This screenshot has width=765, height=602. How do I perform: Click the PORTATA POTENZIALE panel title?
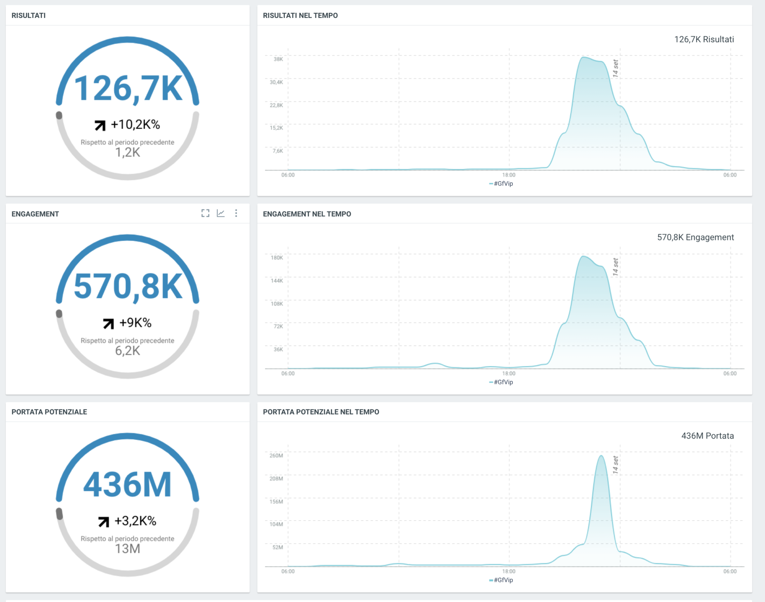point(49,412)
